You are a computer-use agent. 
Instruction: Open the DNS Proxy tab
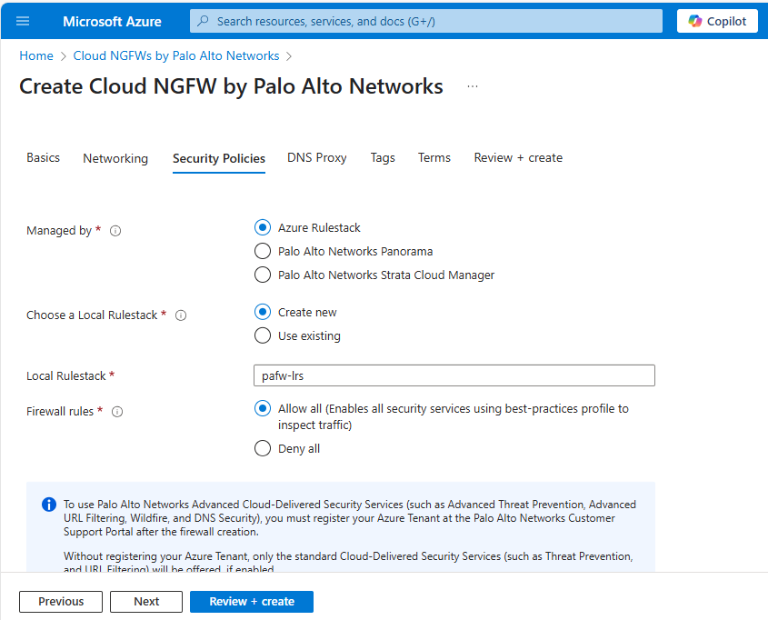pyautogui.click(x=317, y=157)
